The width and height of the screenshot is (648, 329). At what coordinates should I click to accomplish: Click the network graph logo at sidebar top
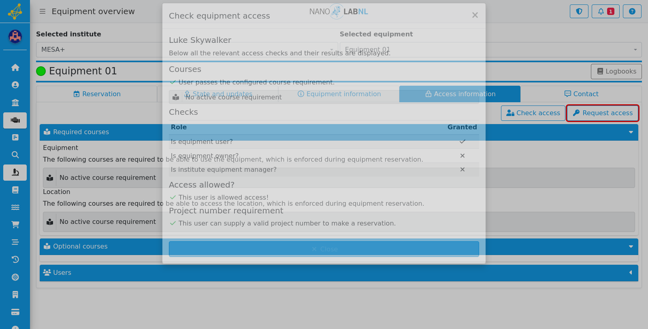tap(15, 11)
